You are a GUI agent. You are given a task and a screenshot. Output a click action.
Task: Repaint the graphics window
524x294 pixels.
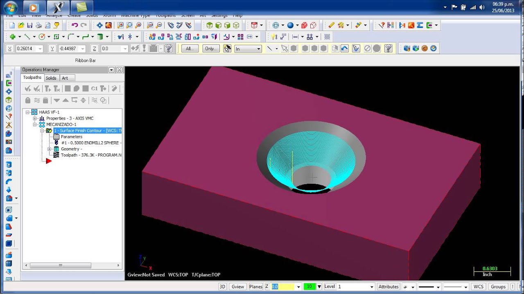[x=108, y=25]
